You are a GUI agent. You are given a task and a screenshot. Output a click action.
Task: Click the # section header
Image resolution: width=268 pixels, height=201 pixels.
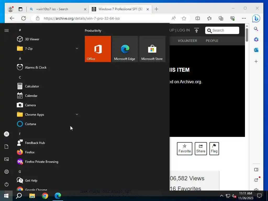coord(20,30)
